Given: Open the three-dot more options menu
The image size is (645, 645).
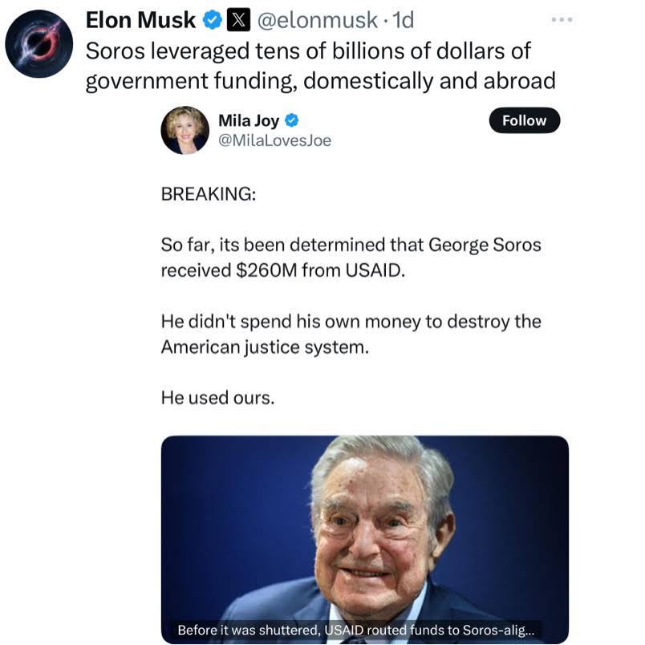Looking at the screenshot, I should (x=563, y=19).
